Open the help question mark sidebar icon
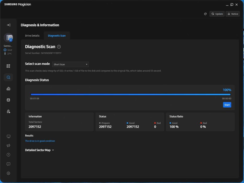244x183 pixels. tap(8, 155)
